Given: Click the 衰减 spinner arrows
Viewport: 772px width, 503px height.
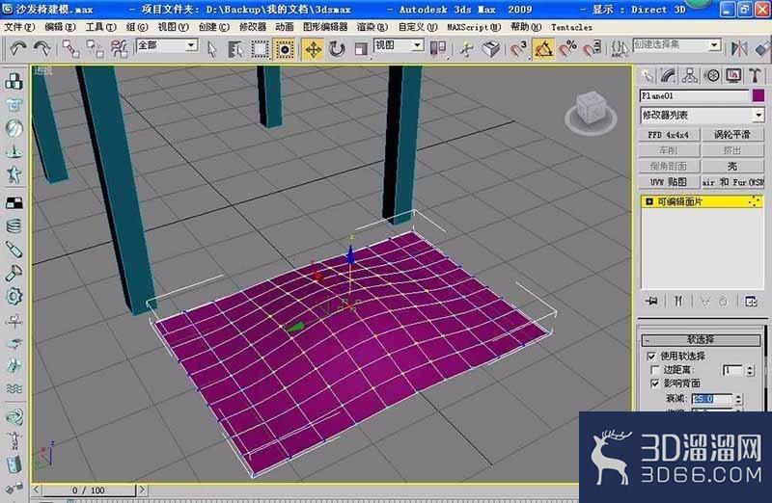Looking at the screenshot, I should point(738,399).
